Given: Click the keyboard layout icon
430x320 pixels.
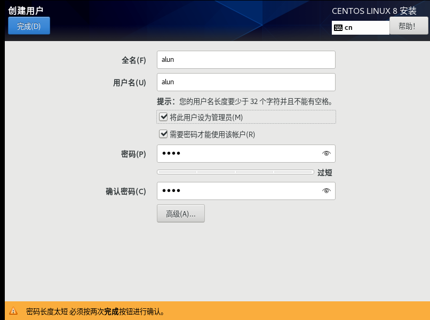Looking at the screenshot, I should (339, 27).
